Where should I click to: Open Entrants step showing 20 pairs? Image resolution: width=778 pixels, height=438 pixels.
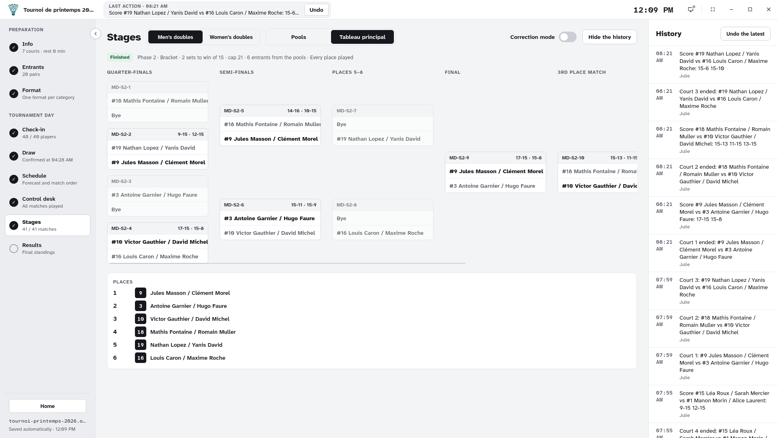coord(47,71)
